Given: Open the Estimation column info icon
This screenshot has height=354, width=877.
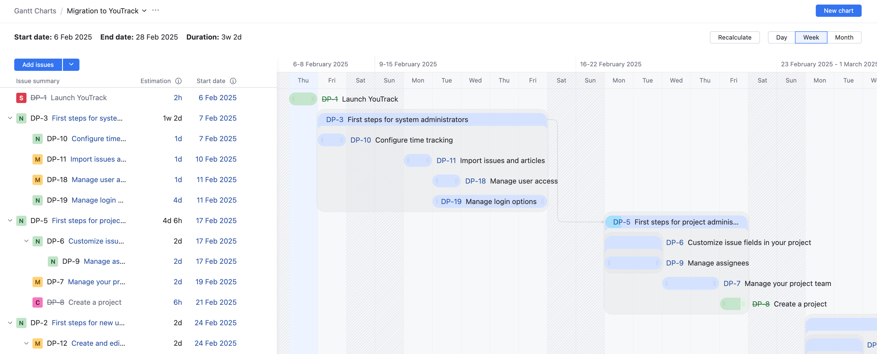Looking at the screenshot, I should pos(179,81).
